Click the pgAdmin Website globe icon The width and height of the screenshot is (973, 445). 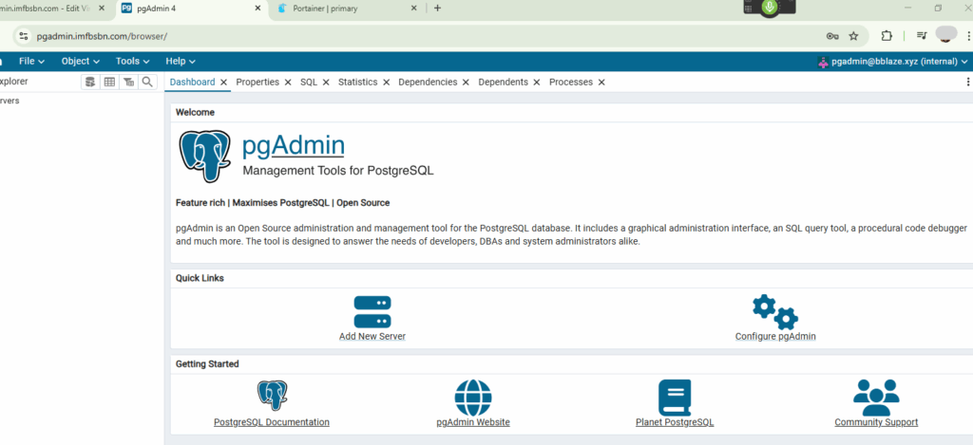(473, 395)
